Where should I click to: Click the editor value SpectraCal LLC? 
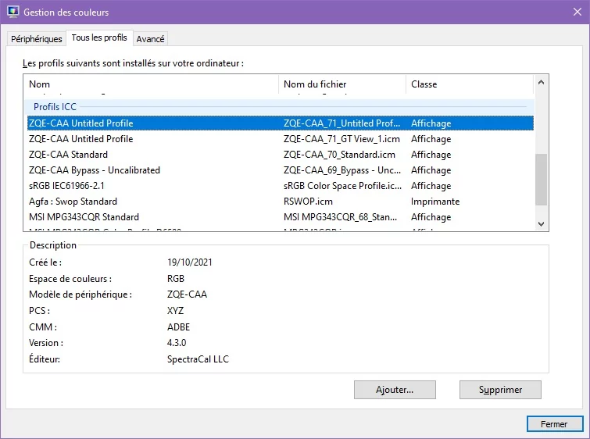198,359
